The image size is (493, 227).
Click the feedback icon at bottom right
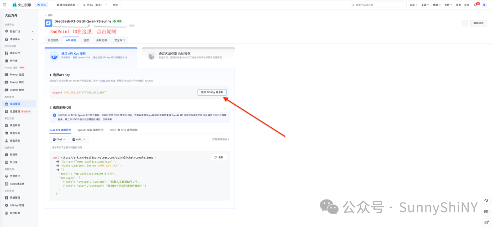coord(486,222)
